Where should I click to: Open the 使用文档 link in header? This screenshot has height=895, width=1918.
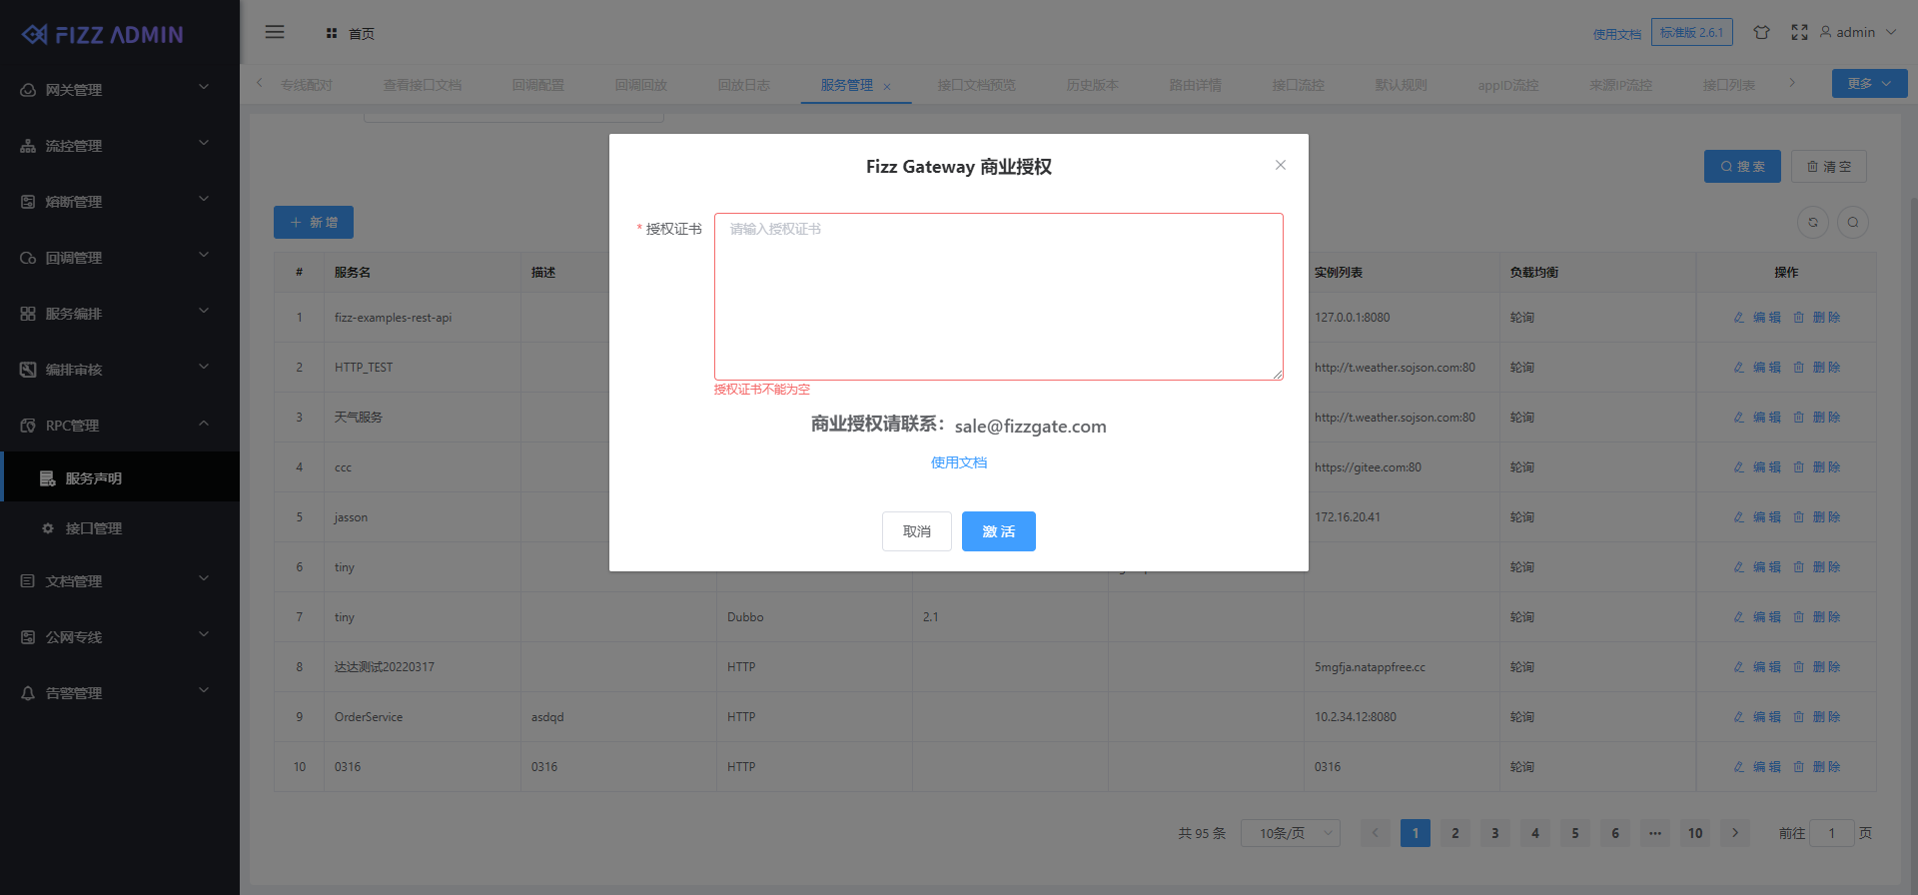[1617, 34]
